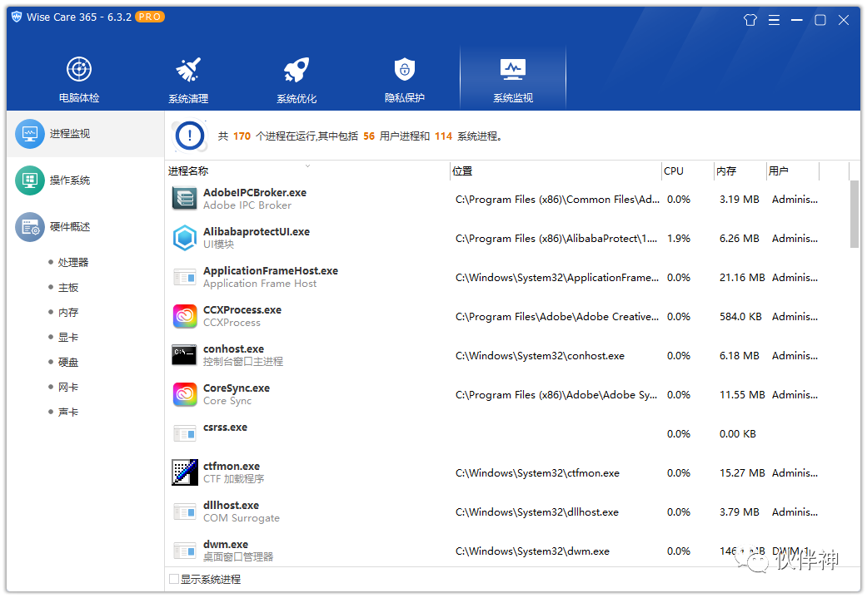Click the conhost.exe console icon
Screen dimensions: 867x598
click(185, 355)
